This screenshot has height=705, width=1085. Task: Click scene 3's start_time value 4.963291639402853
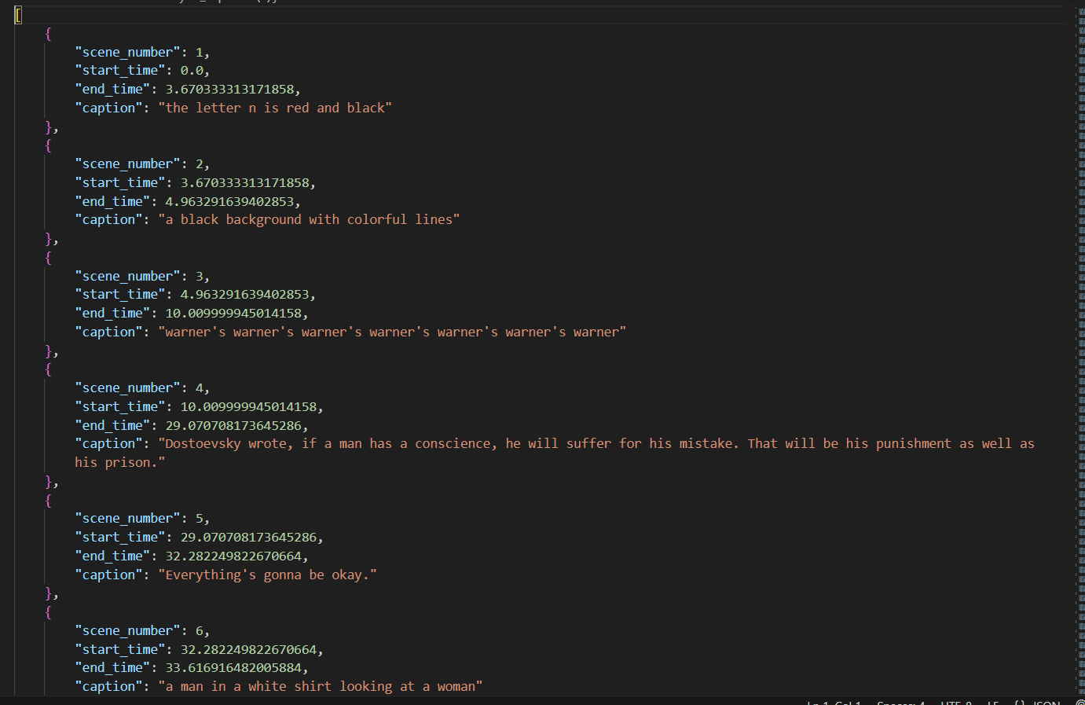pos(245,295)
